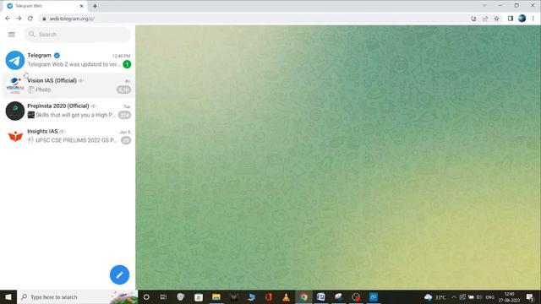Image resolution: width=541 pixels, height=304 pixels.
Task: Click the share page icon in address bar
Action: coord(485,19)
